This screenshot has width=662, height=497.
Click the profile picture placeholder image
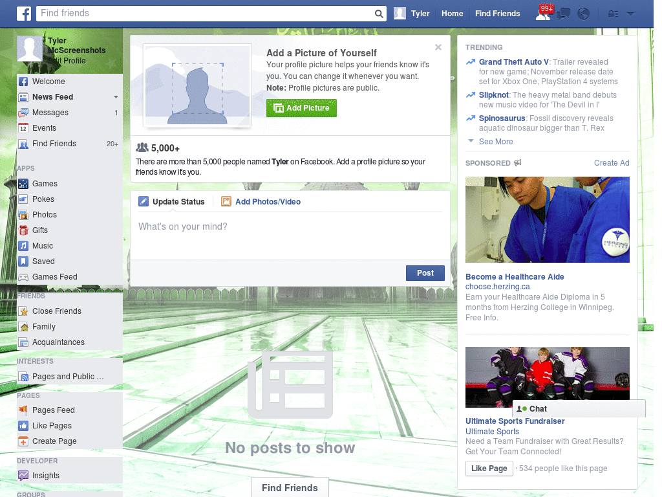tap(198, 86)
